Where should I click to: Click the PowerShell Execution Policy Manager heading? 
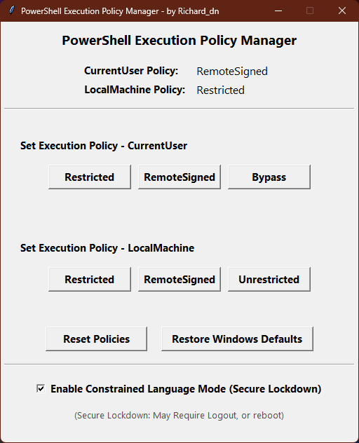coord(179,41)
